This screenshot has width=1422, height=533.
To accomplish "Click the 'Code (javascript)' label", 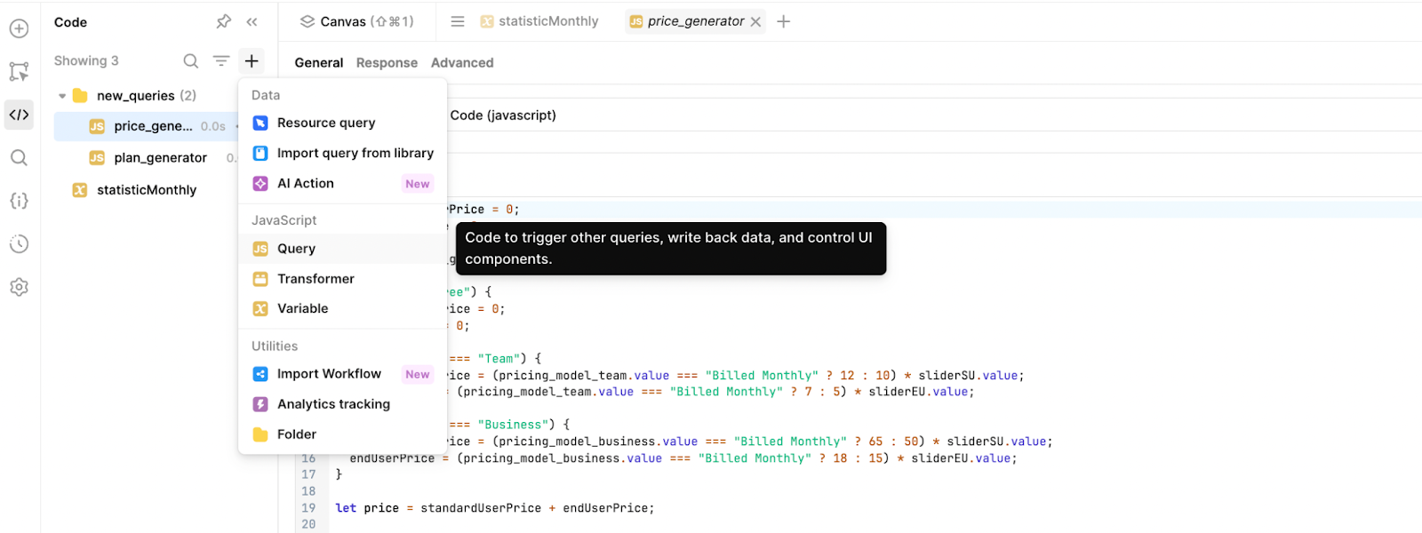I will click(x=503, y=115).
